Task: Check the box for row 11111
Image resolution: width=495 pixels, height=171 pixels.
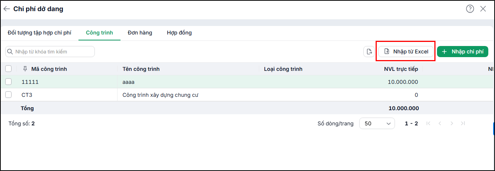Action: (9, 82)
